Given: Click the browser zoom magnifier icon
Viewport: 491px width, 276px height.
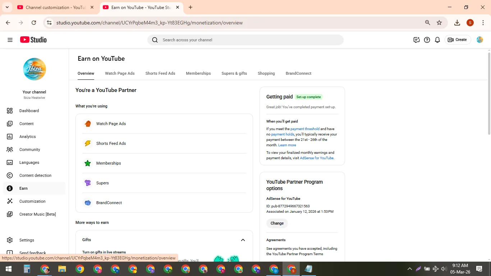Looking at the screenshot, I should point(428,23).
